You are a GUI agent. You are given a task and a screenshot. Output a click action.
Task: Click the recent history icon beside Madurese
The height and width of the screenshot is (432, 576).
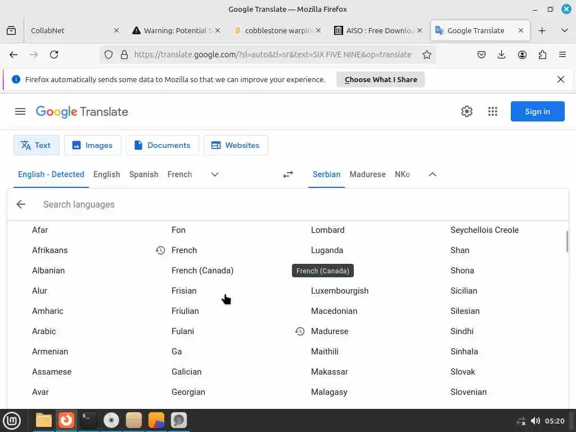(300, 331)
